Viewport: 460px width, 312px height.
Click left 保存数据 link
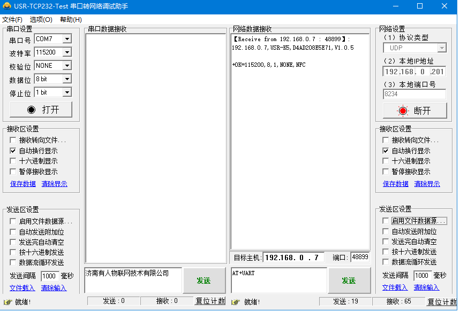coord(23,184)
